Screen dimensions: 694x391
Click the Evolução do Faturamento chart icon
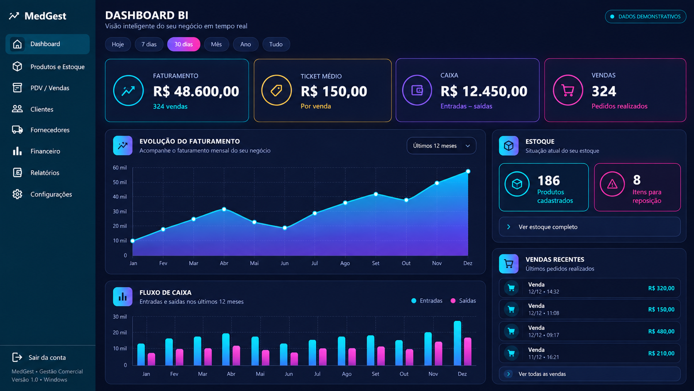pos(122,145)
